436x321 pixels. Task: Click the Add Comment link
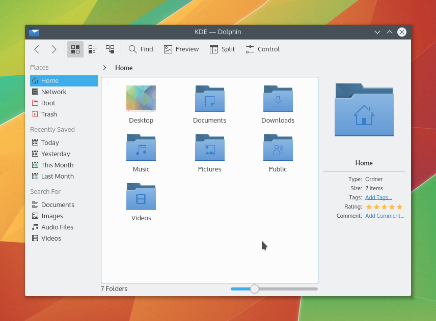point(385,216)
